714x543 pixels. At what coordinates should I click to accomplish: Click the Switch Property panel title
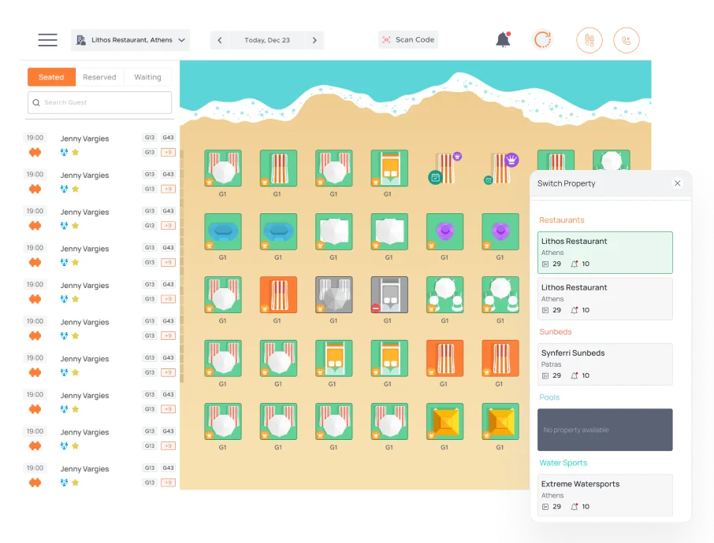566,183
